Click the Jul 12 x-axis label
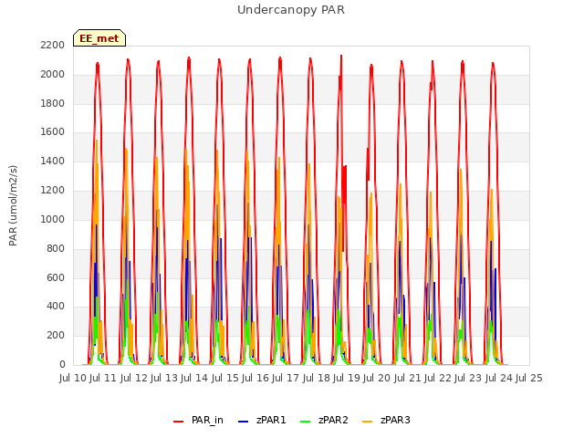This screenshot has height=438, width=584. tap(134, 379)
